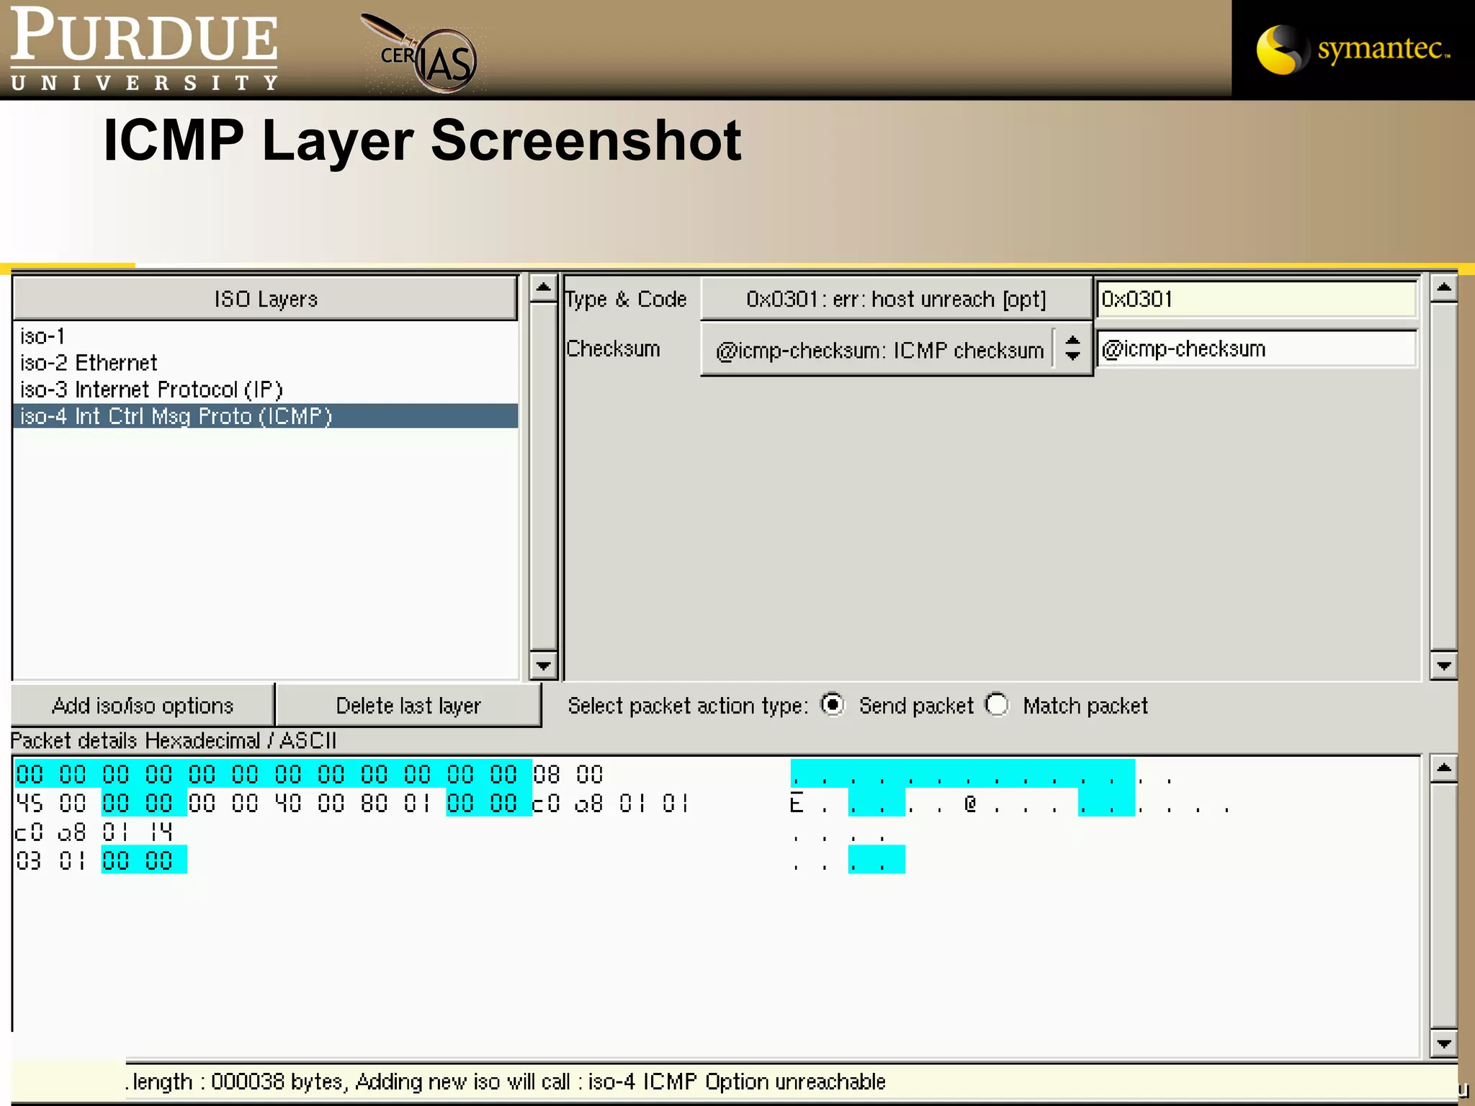1475x1106 pixels.
Task: Open the @icmp-checksum: ICMP checksum dropdown
Action: click(896, 350)
